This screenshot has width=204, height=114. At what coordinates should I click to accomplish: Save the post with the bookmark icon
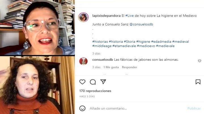pyautogui.click(x=198, y=82)
